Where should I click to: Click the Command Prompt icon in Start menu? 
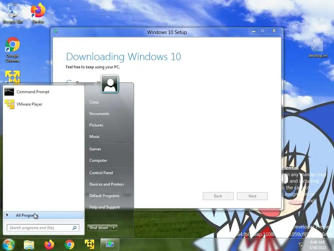pyautogui.click(x=9, y=92)
